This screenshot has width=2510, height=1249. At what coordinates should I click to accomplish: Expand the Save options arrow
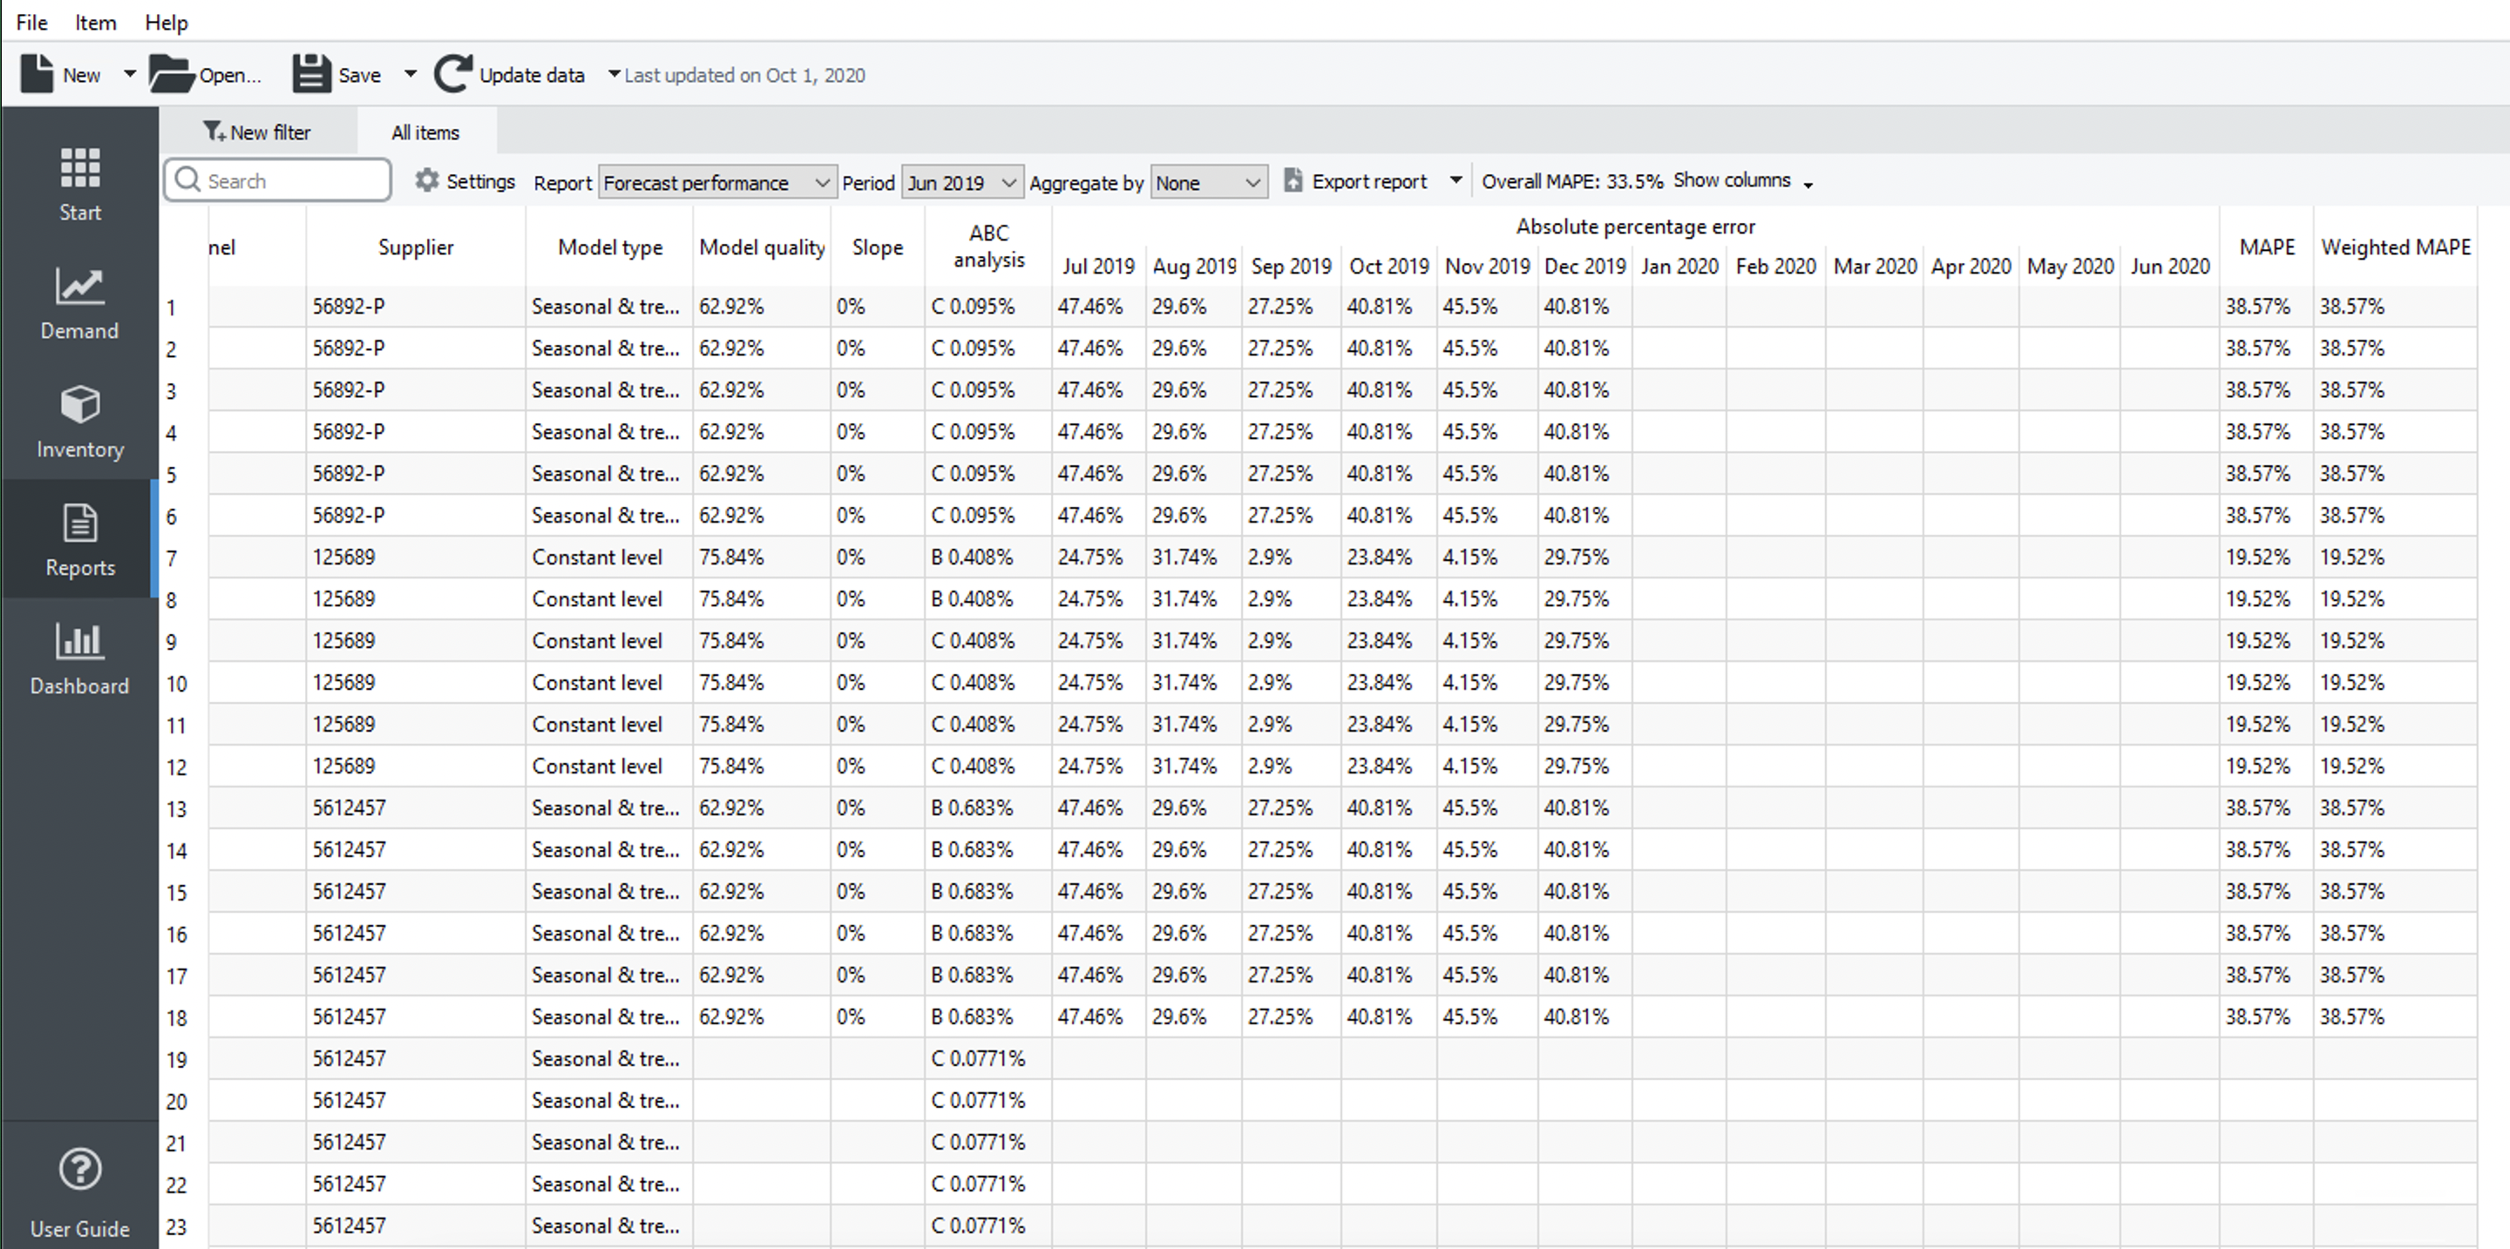[410, 75]
